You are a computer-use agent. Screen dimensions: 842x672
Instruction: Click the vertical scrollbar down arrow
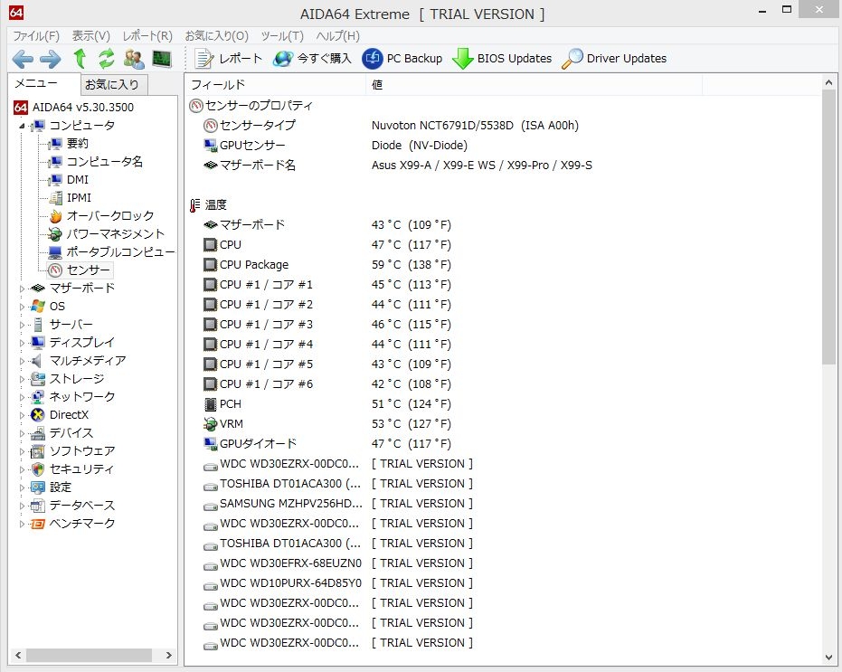point(828,658)
